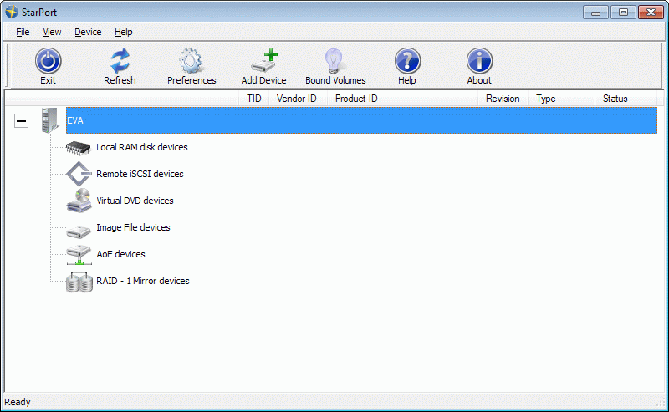Sort by Vendor ID column header
This screenshot has width=669, height=412.
tap(298, 99)
